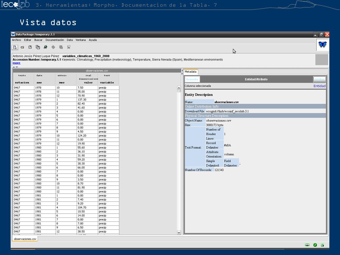Viewport: 340px width, 255px height.
Task: Select the 'mes' column header
Action: click(62, 83)
